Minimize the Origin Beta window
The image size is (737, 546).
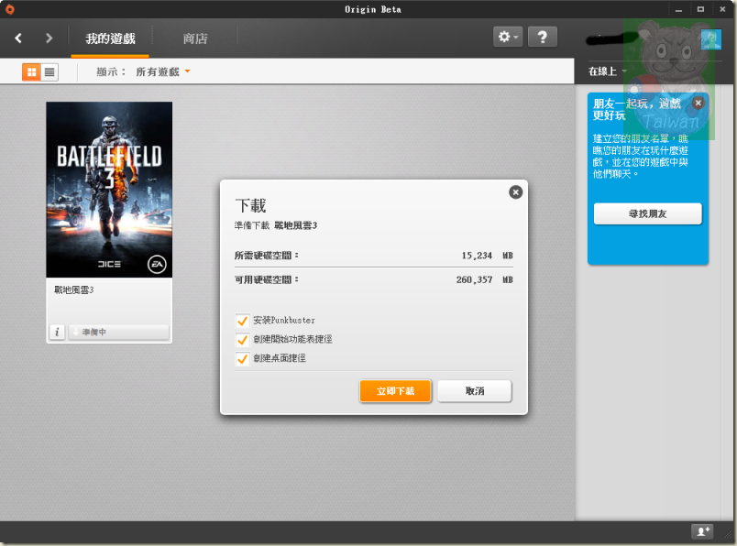(x=678, y=9)
